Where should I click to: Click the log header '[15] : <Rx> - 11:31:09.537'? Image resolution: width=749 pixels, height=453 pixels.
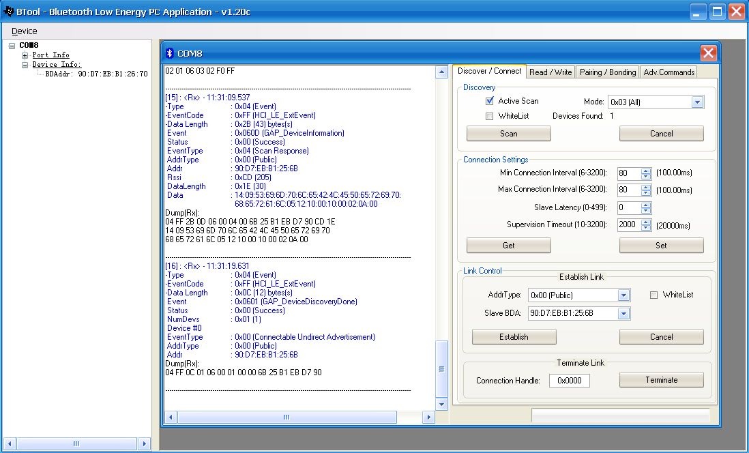click(x=207, y=98)
